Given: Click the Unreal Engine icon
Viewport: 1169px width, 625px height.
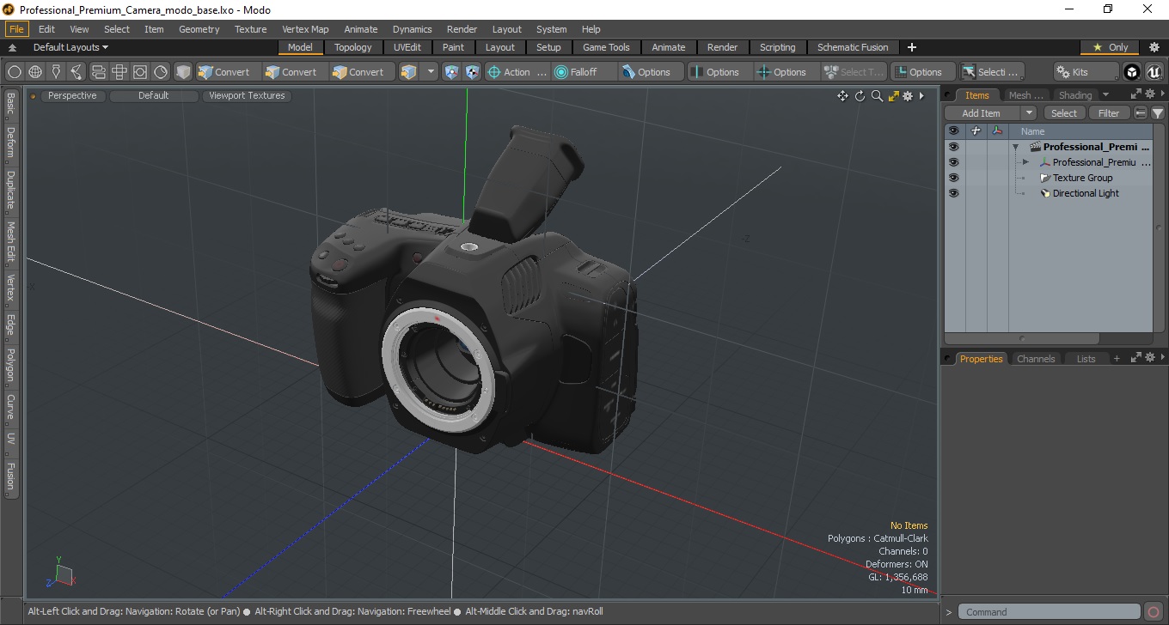Looking at the screenshot, I should [x=1154, y=72].
